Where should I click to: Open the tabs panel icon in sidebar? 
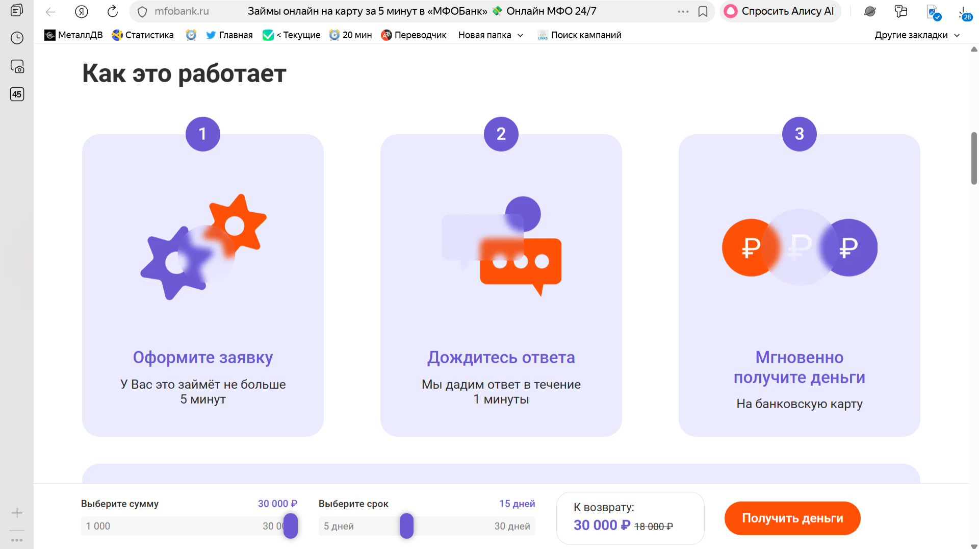click(17, 10)
